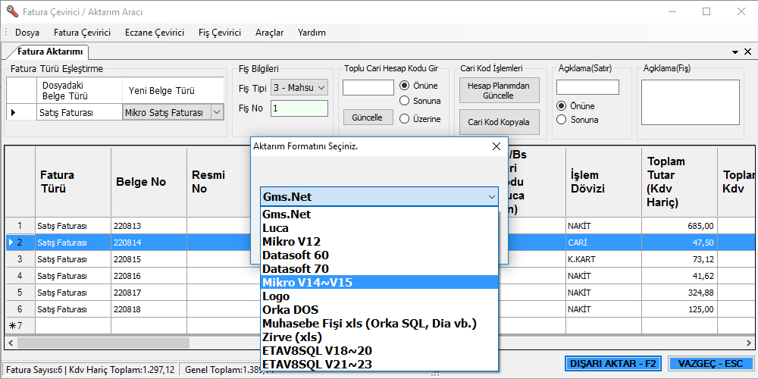Open the Eczane Çevirici menu
The height and width of the screenshot is (379, 758).
[155, 33]
